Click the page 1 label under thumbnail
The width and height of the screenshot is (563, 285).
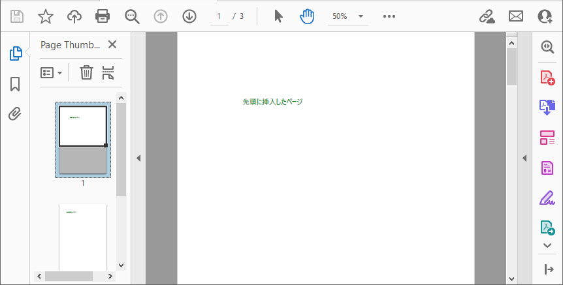[x=83, y=183]
